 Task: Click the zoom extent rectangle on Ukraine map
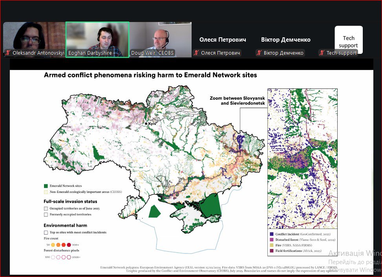pyautogui.click(x=240, y=151)
